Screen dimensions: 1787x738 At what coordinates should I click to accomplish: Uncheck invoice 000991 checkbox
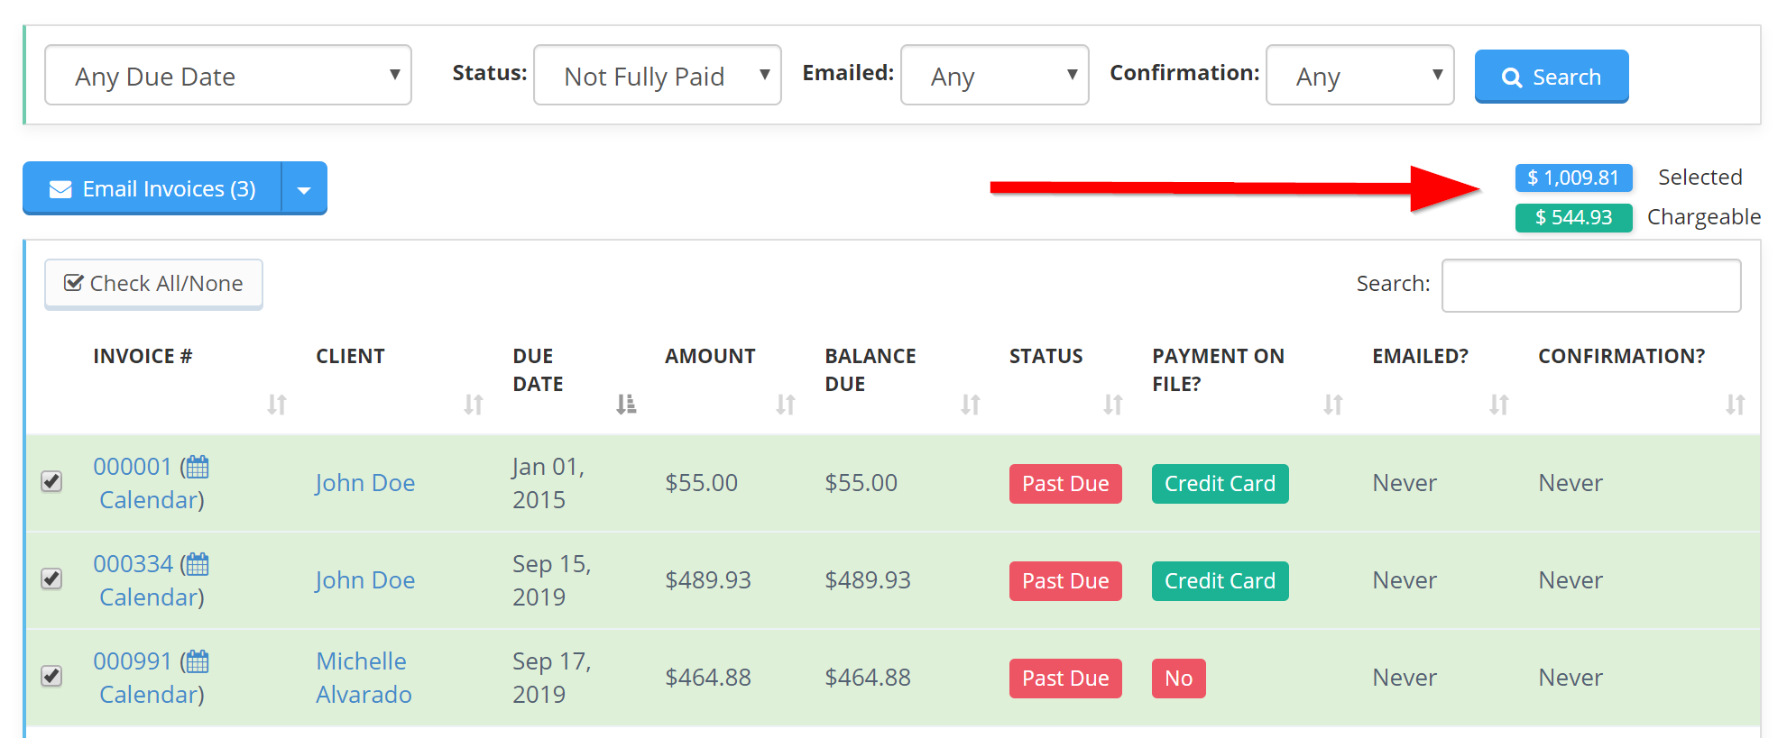click(51, 676)
